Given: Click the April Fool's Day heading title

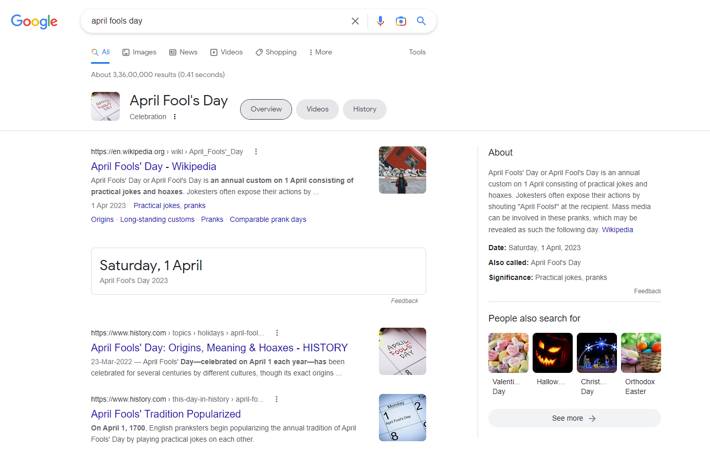Looking at the screenshot, I should coord(178,101).
